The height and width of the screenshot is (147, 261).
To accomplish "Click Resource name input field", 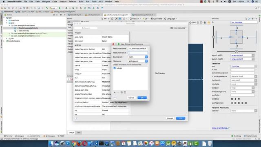I will [x=138, y=49].
